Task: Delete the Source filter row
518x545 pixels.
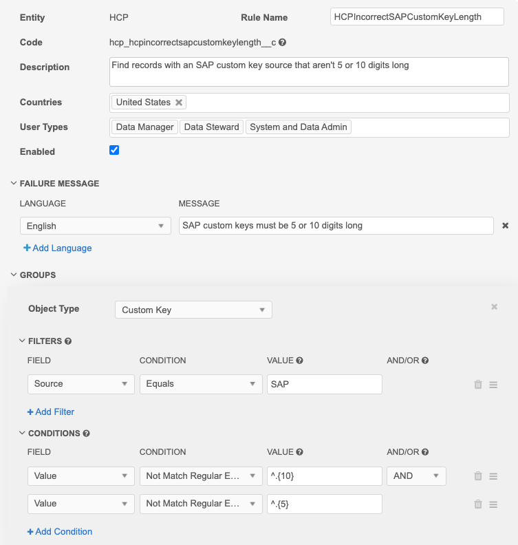Action: click(478, 385)
